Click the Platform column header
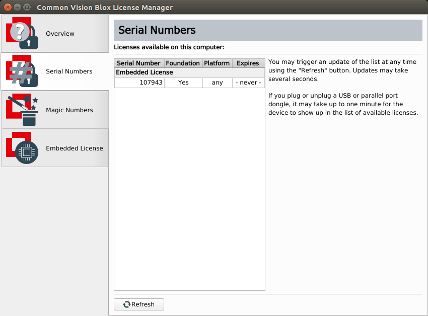428x316 pixels. [x=217, y=63]
